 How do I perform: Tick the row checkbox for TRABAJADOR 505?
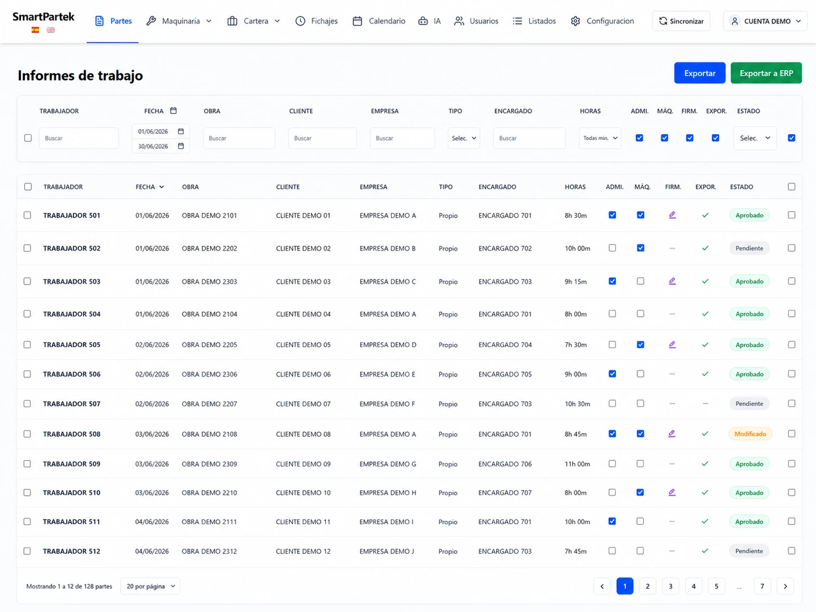[x=27, y=344]
